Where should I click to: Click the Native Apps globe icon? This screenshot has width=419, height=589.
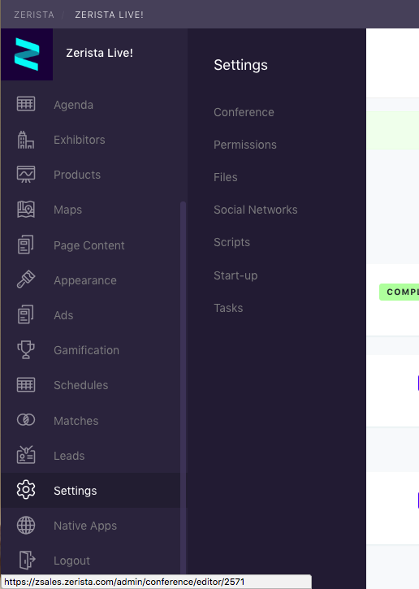[x=26, y=525]
